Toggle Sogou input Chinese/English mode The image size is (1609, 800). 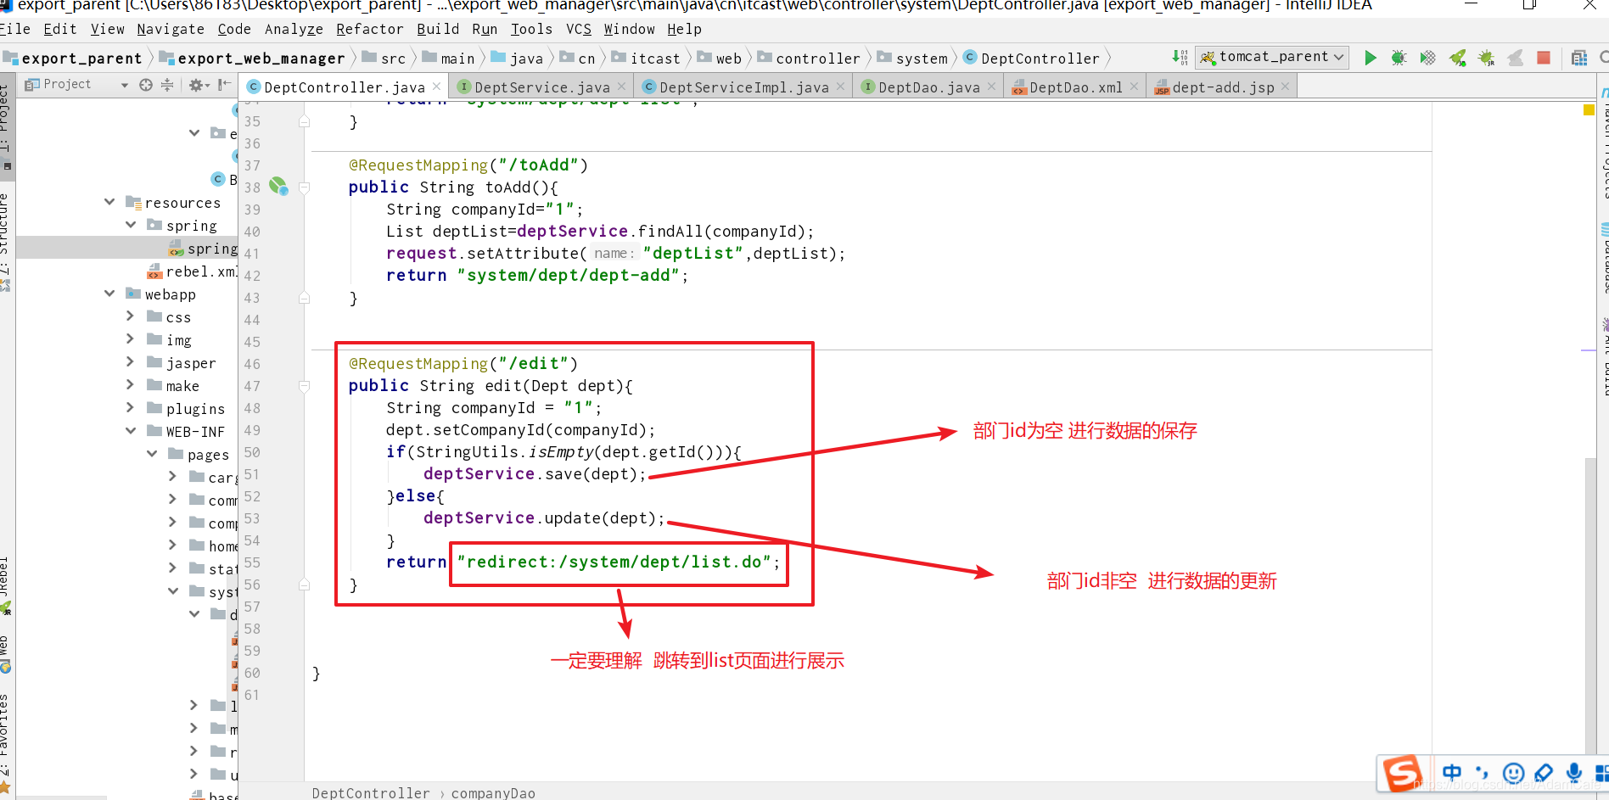(1452, 772)
